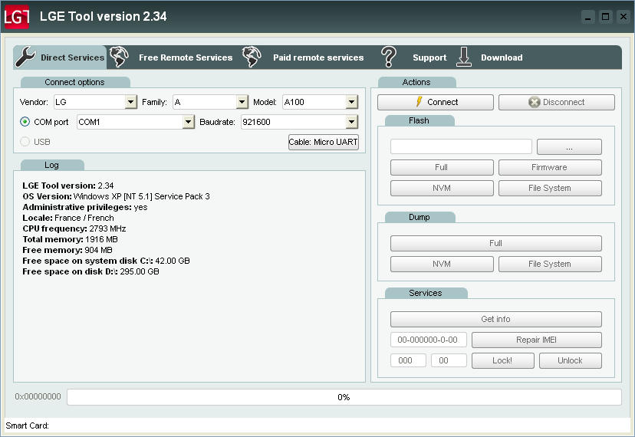Click the globe icon beside Paid remote services
Screen dimensions: 635x437
tap(252, 57)
